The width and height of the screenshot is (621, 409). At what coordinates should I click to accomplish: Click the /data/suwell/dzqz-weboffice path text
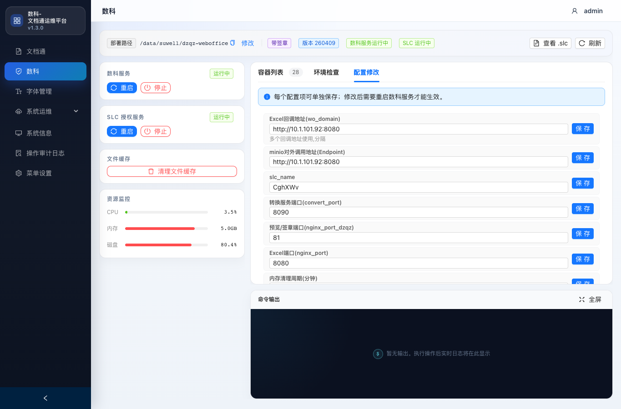[184, 43]
